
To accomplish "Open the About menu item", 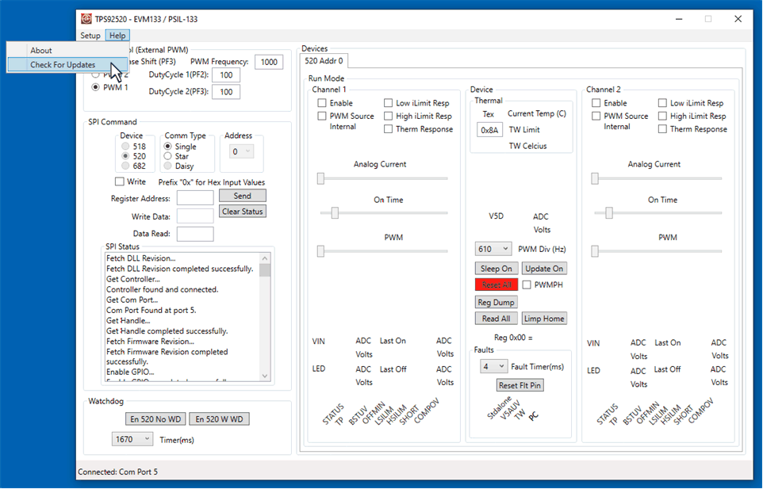I will pos(41,51).
